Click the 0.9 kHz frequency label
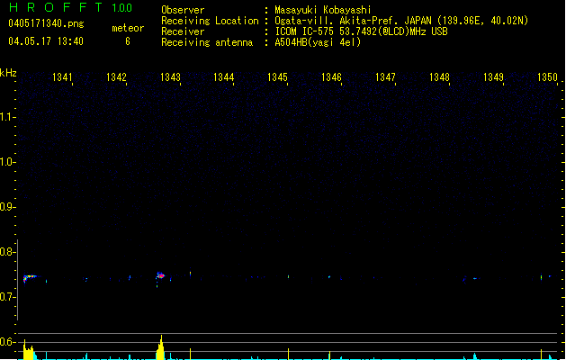This screenshot has height=360, width=566. coord(7,207)
